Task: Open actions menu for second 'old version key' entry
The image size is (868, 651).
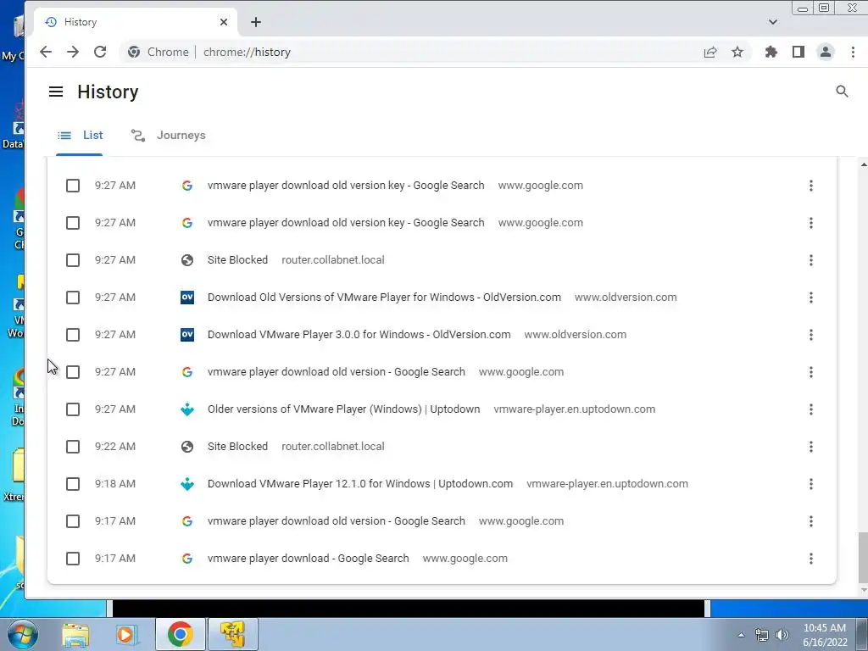Action: click(x=811, y=223)
